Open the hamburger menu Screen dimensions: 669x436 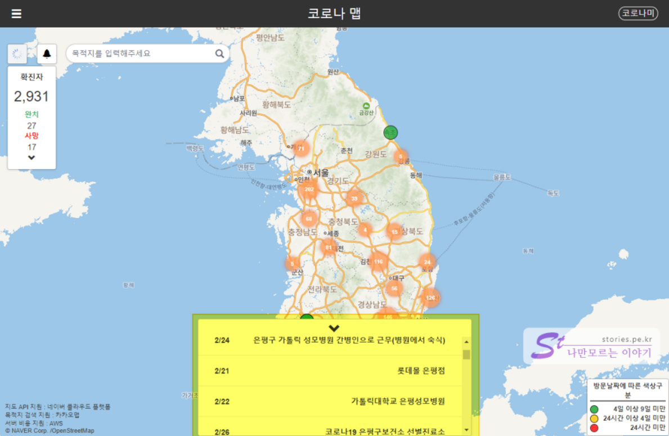(16, 14)
